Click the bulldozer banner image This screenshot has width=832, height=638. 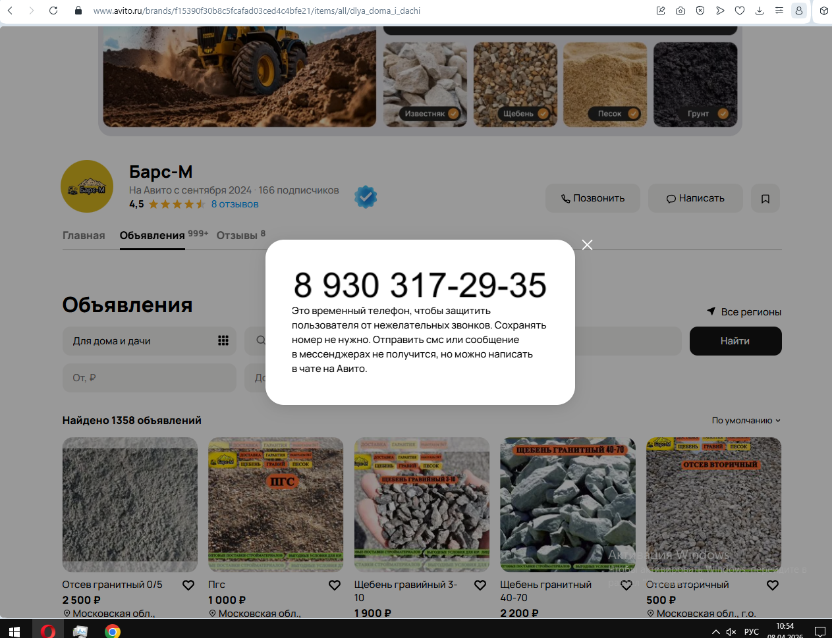[240, 77]
